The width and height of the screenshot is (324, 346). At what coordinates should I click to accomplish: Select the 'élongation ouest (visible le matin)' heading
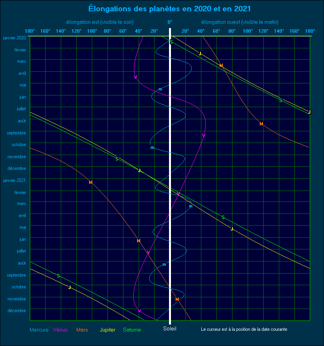[240, 22]
